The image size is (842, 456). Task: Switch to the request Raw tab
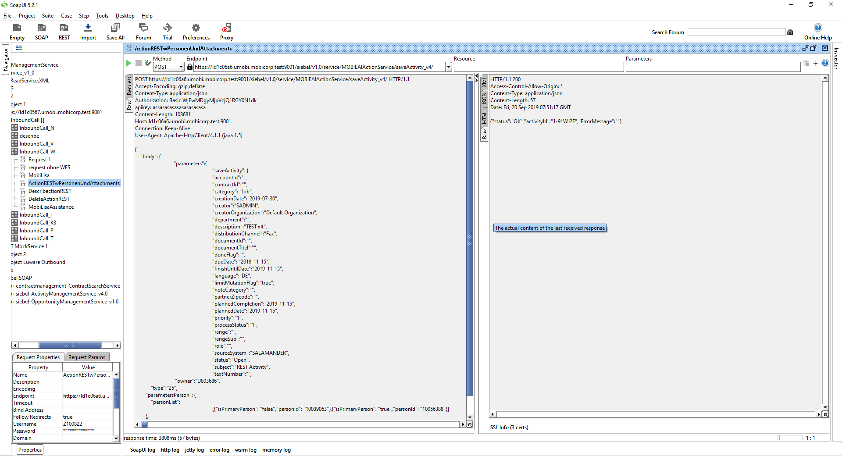point(129,105)
